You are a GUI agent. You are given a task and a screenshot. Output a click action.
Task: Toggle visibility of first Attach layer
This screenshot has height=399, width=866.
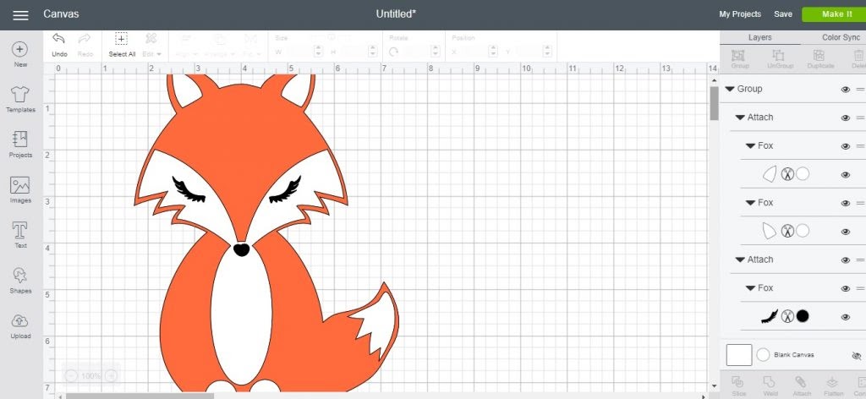point(845,118)
